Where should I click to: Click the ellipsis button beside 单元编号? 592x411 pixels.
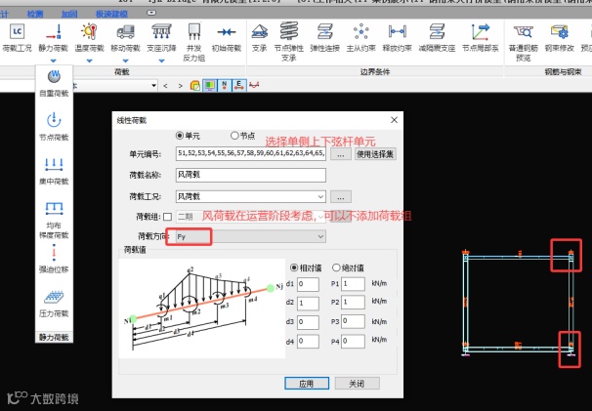pos(341,154)
